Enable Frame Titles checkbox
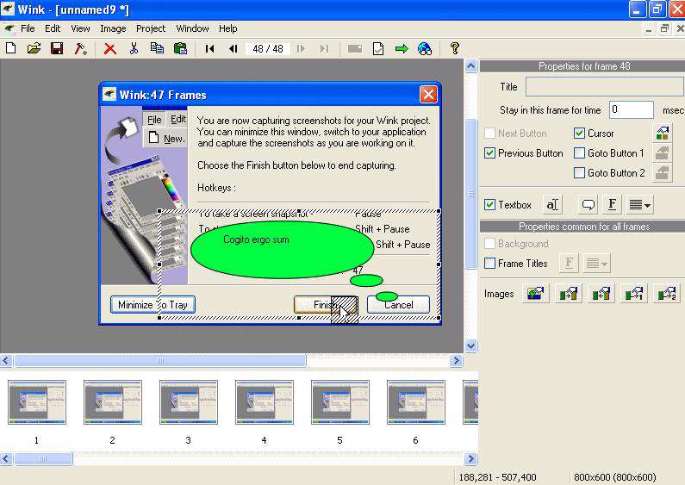The image size is (685, 485). pyautogui.click(x=489, y=263)
